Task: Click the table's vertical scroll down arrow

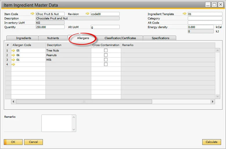Action: (218, 96)
